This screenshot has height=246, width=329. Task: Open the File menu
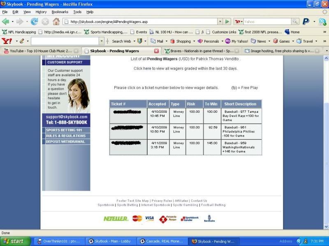(x=5, y=12)
